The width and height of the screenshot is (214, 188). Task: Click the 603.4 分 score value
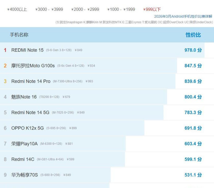(193, 144)
